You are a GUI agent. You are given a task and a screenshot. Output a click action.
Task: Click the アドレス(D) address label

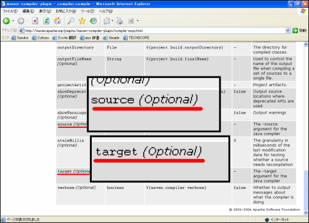[9, 30]
